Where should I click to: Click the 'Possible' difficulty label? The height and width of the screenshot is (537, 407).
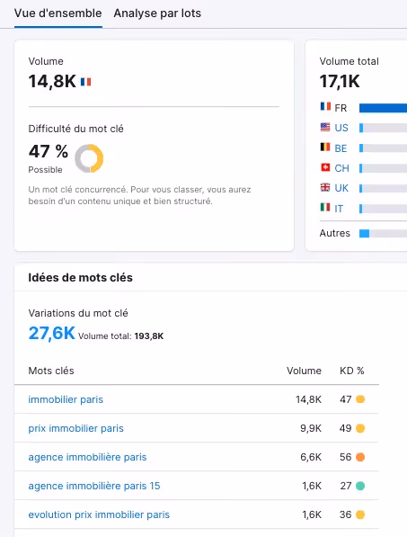point(45,170)
